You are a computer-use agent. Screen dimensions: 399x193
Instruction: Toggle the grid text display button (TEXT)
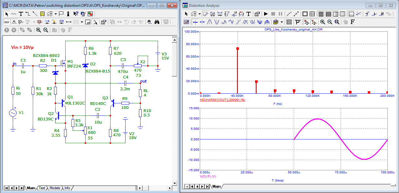coord(7,22)
